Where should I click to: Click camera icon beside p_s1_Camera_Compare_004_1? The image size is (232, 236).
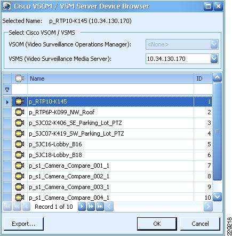(x=20, y=198)
